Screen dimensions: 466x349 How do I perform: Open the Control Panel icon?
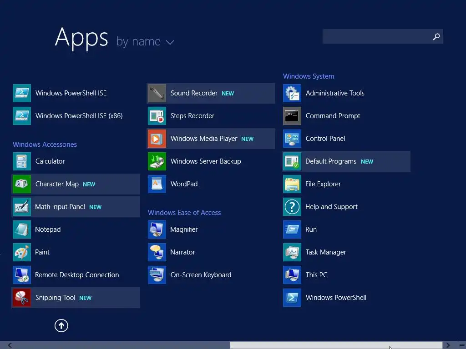(x=292, y=139)
